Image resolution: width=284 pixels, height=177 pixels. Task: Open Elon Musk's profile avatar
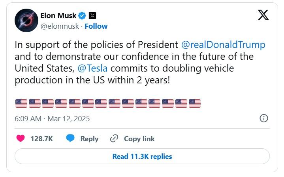click(x=26, y=20)
